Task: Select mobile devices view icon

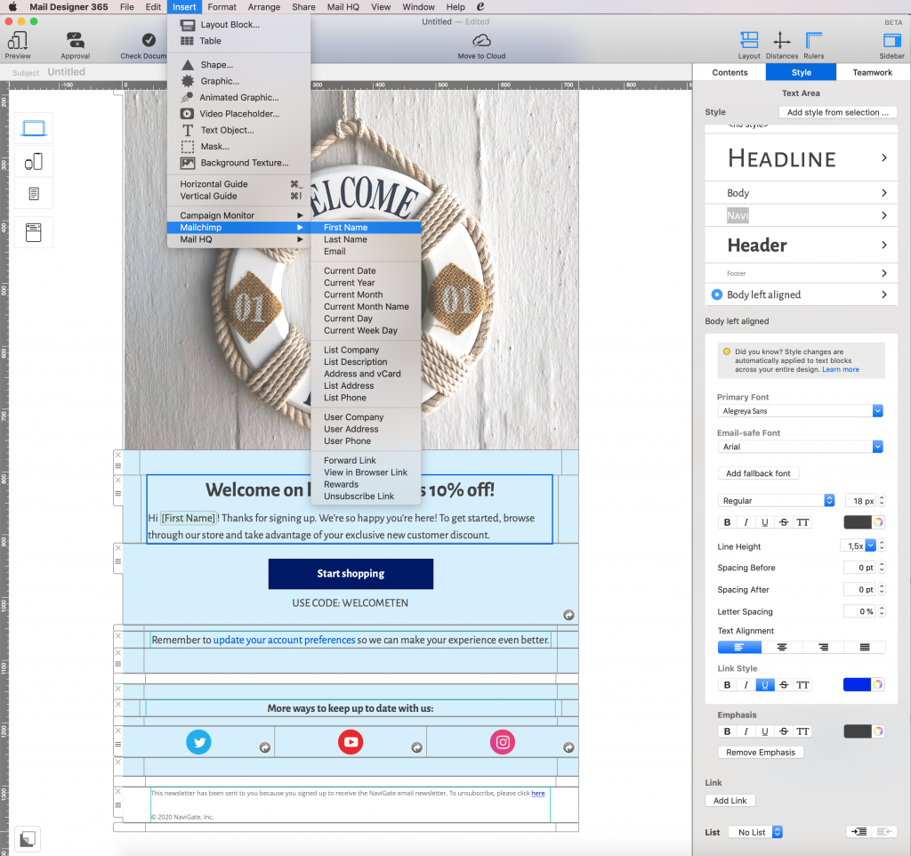Action: [34, 161]
